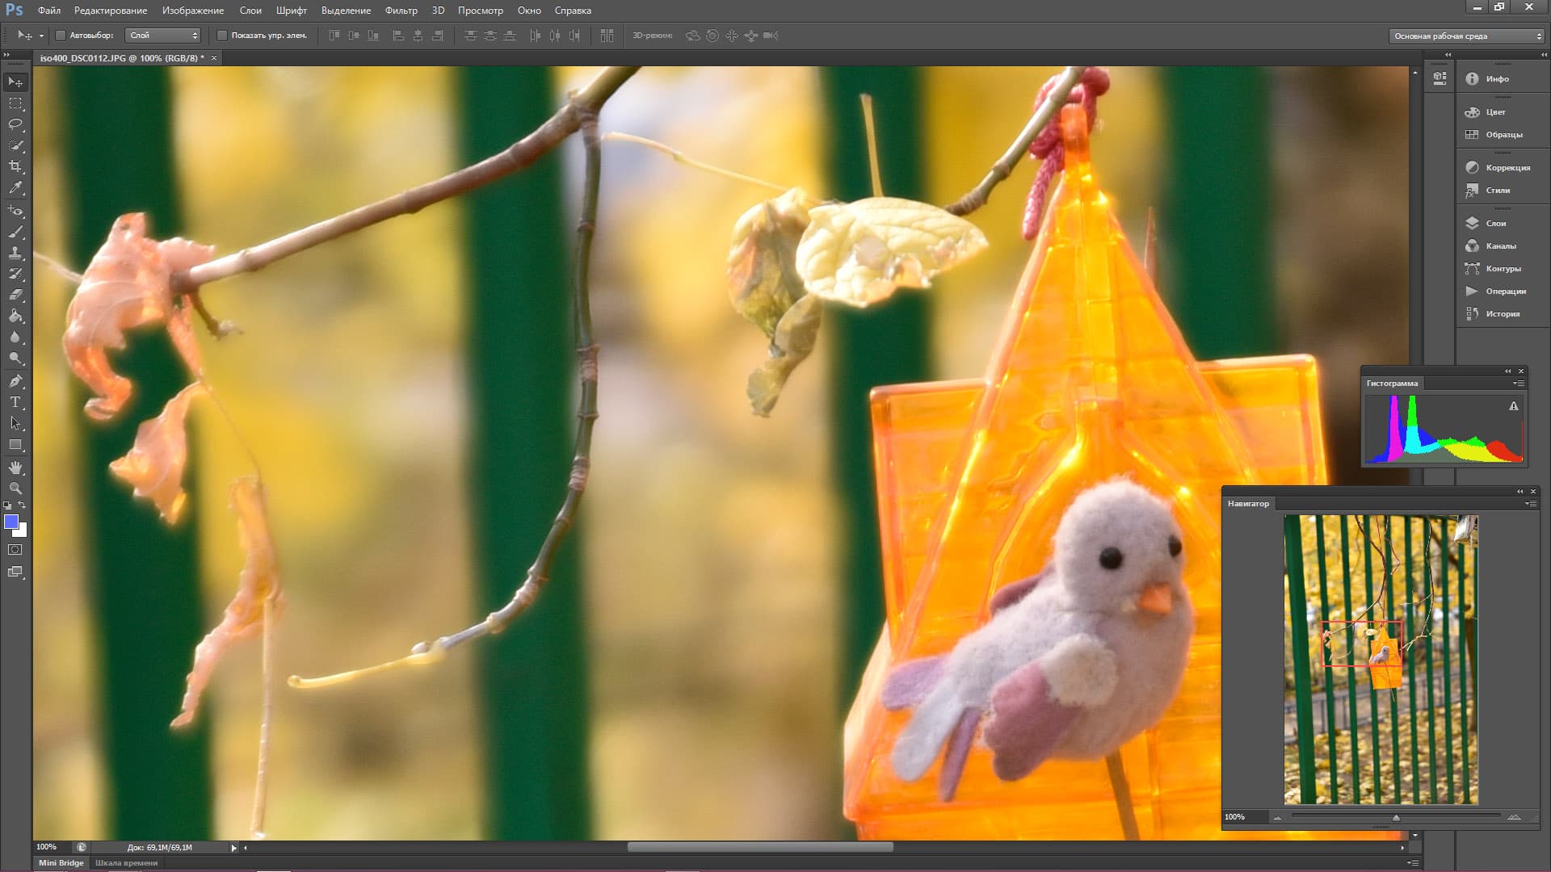Select the Crop tool

click(x=15, y=166)
